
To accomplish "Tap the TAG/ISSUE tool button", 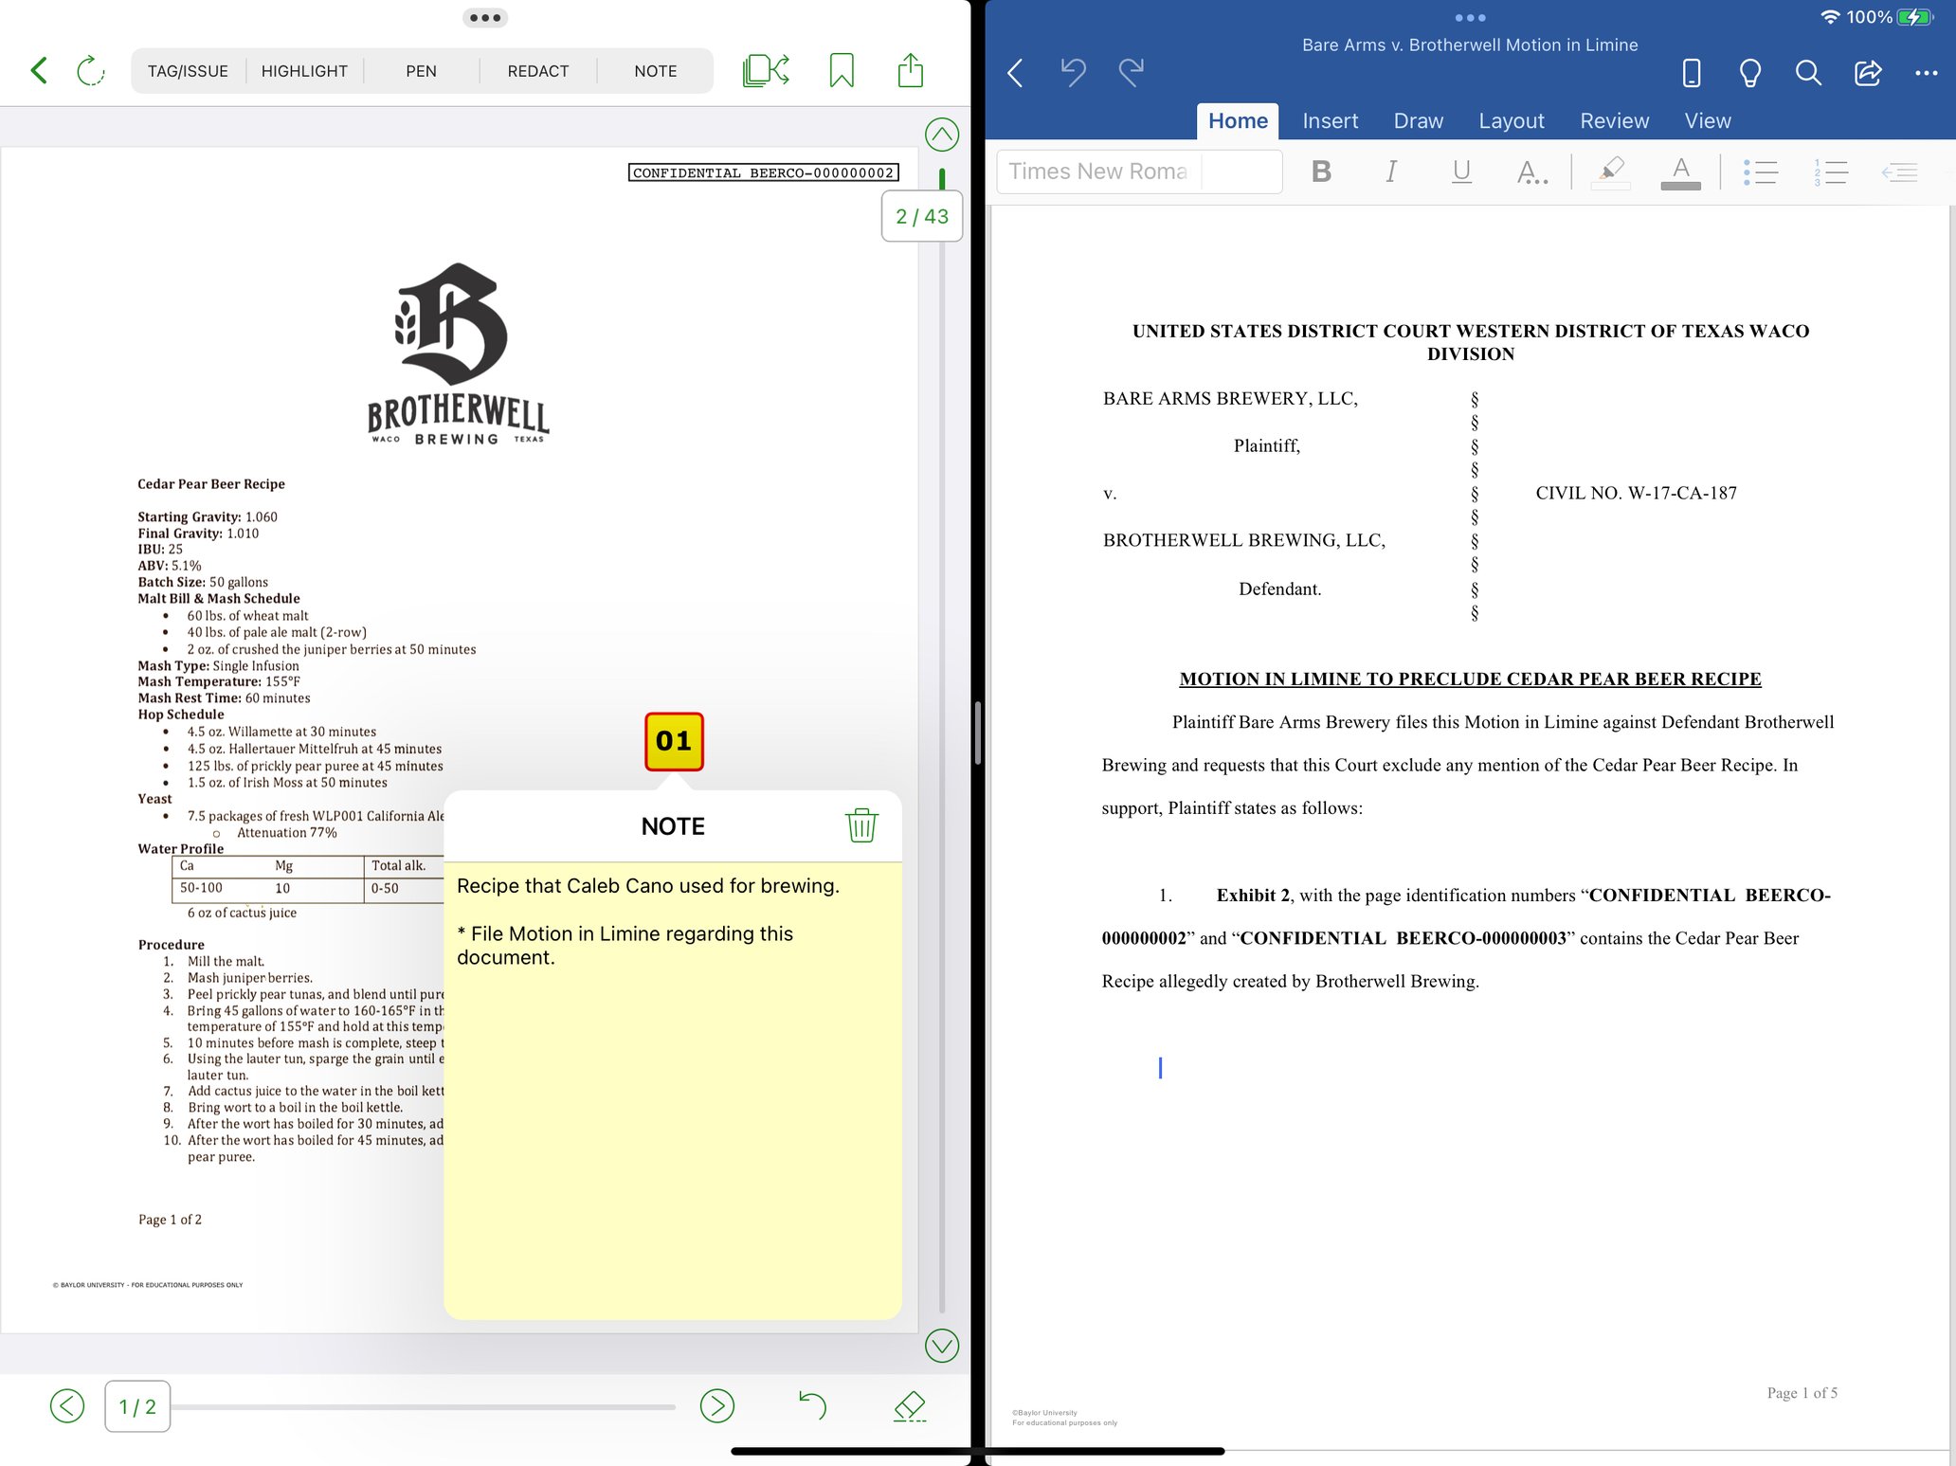I will (187, 70).
